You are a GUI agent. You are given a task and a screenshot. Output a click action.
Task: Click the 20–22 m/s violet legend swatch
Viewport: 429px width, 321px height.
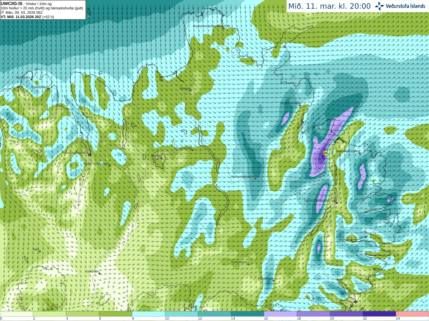tap(347, 314)
